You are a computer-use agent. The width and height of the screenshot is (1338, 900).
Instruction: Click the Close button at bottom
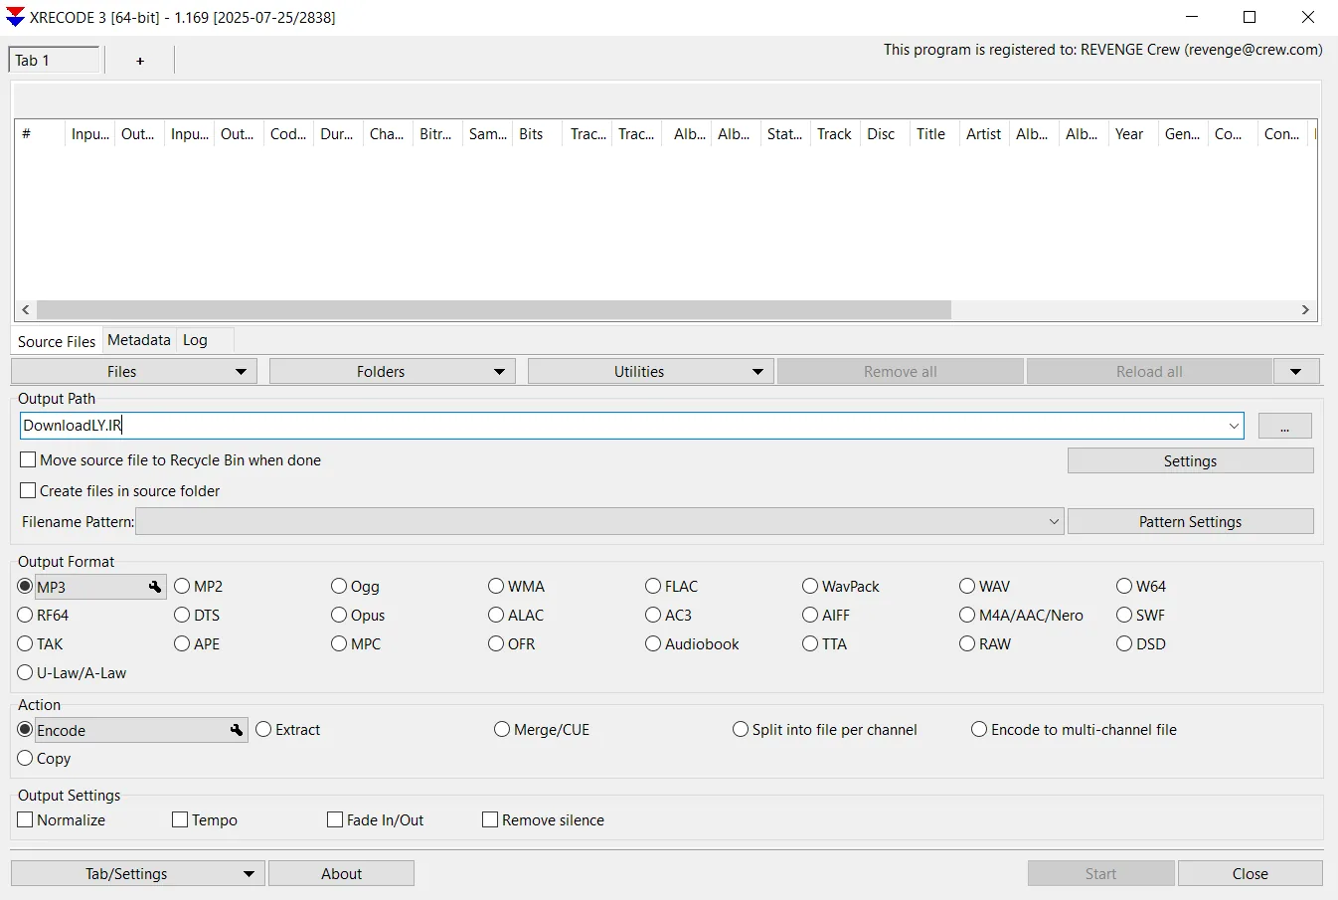[x=1251, y=874]
